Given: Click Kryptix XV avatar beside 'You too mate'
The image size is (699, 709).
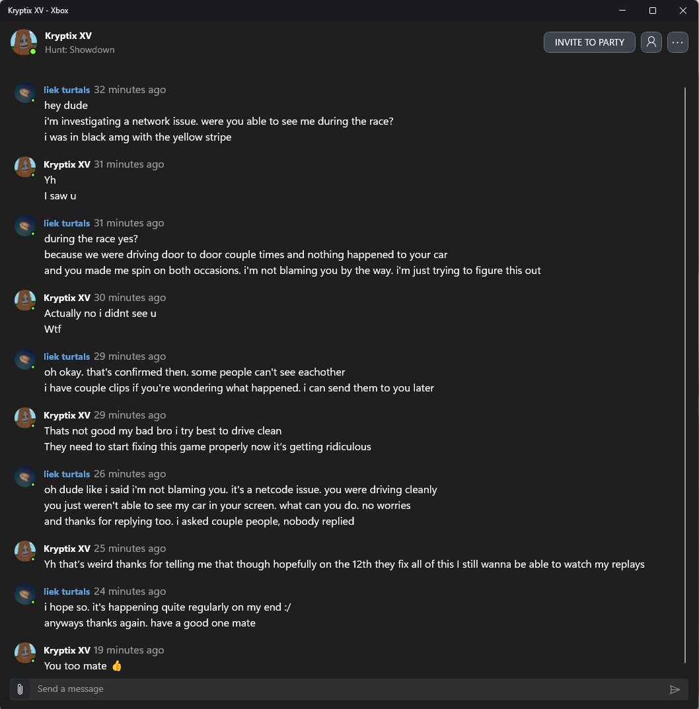Looking at the screenshot, I should tap(25, 654).
